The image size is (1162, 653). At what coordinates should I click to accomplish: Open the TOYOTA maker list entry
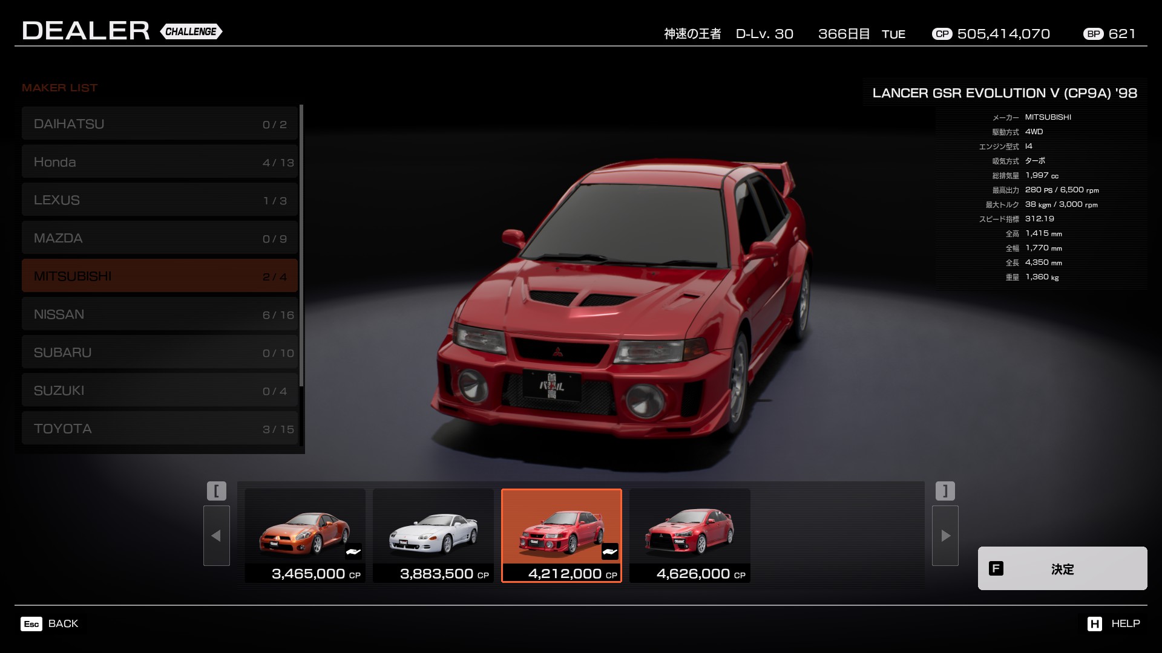point(160,429)
